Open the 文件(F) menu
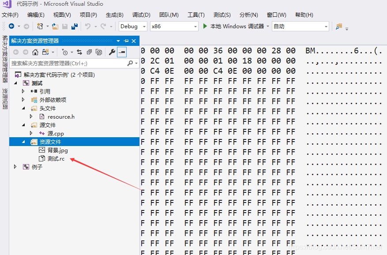387x255 pixels. (x=10, y=15)
